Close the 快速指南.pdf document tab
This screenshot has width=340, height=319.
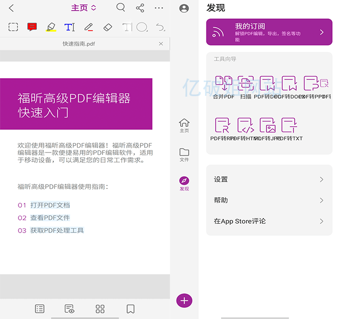[x=161, y=44]
